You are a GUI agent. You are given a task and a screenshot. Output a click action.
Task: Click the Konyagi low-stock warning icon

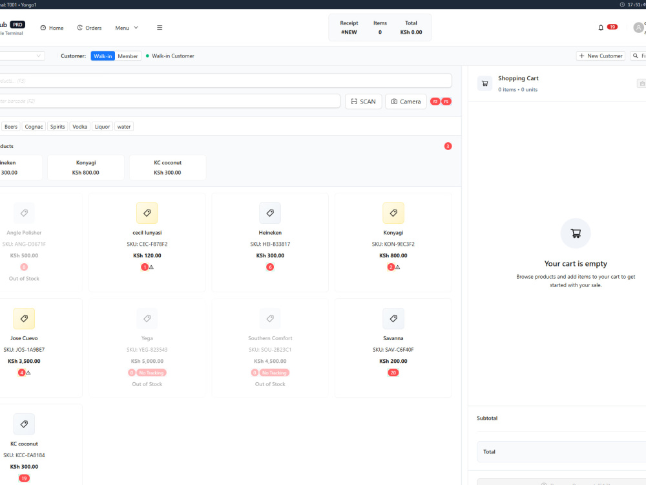[398, 267]
